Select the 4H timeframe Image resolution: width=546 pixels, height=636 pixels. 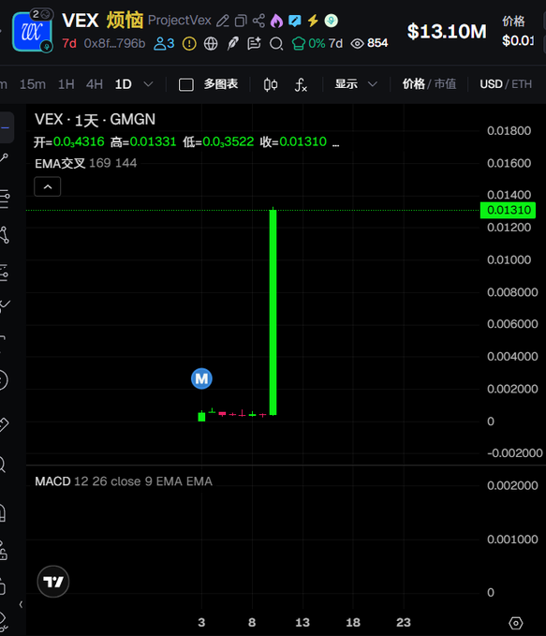pyautogui.click(x=94, y=84)
